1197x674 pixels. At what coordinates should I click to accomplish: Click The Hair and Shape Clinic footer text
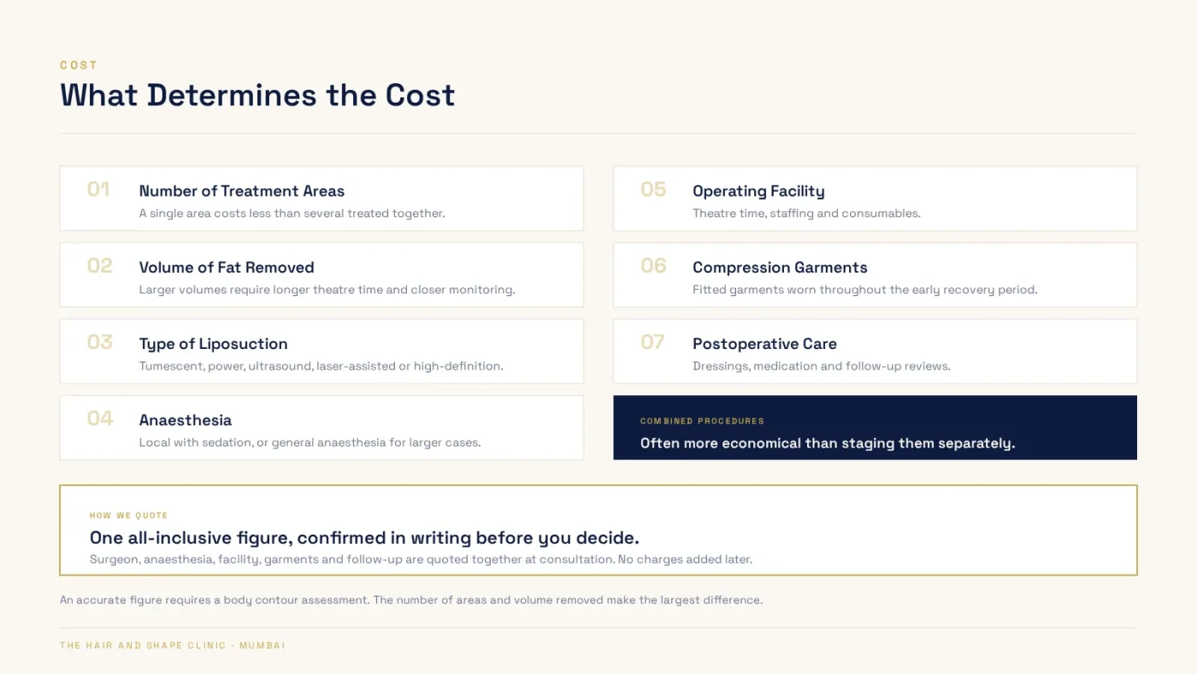(173, 646)
